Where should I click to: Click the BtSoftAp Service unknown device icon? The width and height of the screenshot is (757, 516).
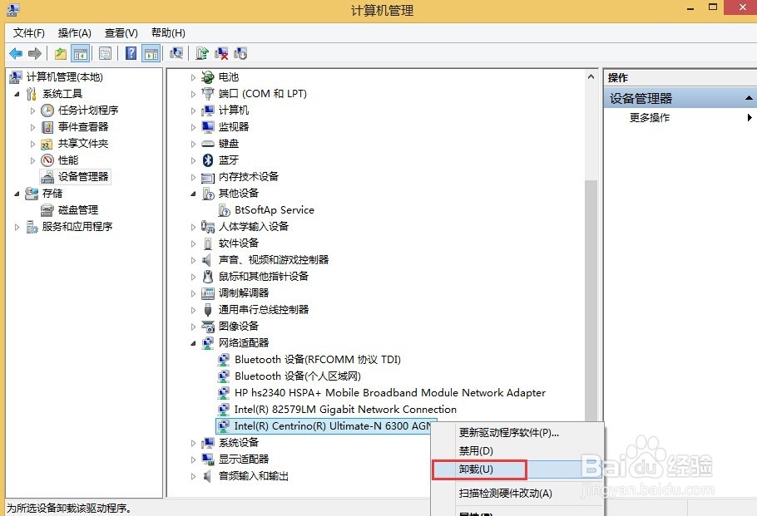pos(224,210)
